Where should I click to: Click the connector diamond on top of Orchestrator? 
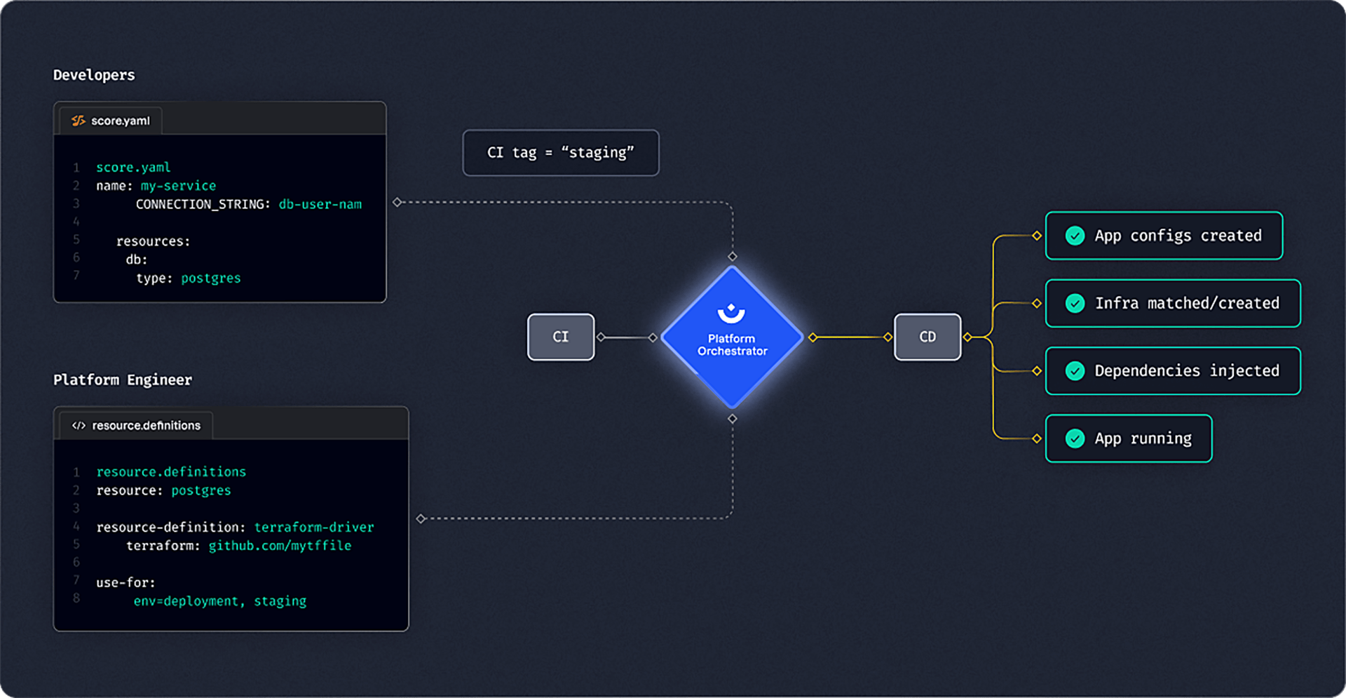tap(733, 257)
